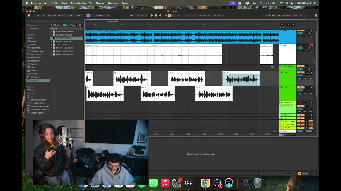This screenshot has height=191, width=341.
Task: Toggle Computer MIDI Keyboard icon
Action: [269, 15]
